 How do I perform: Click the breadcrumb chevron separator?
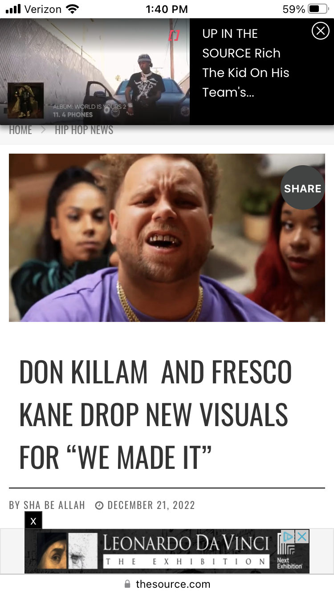pos(44,130)
